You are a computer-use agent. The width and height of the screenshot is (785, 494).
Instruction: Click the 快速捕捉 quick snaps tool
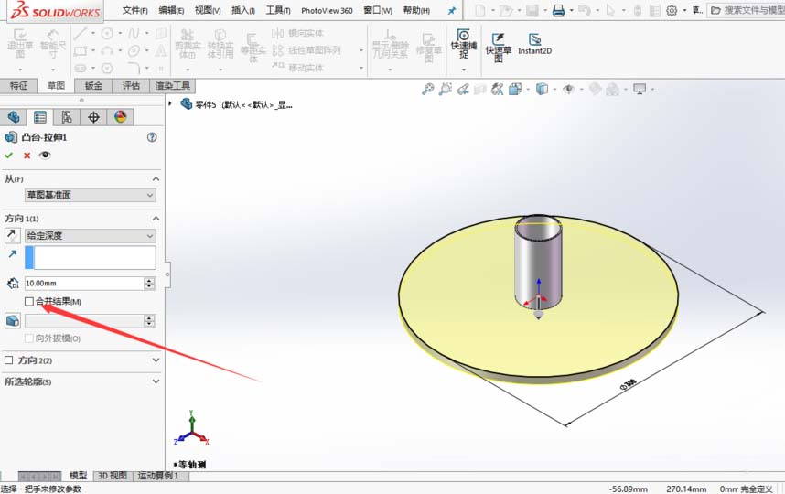pos(464,44)
